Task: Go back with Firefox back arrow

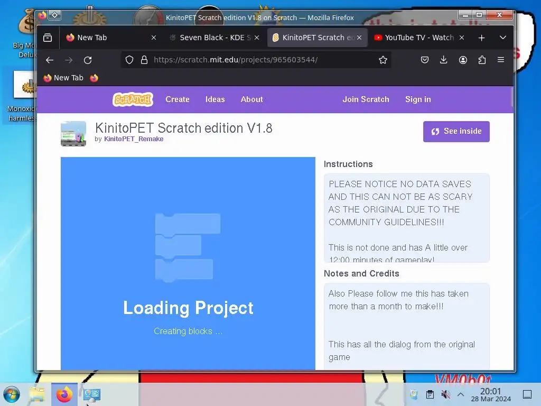Action: [50, 60]
